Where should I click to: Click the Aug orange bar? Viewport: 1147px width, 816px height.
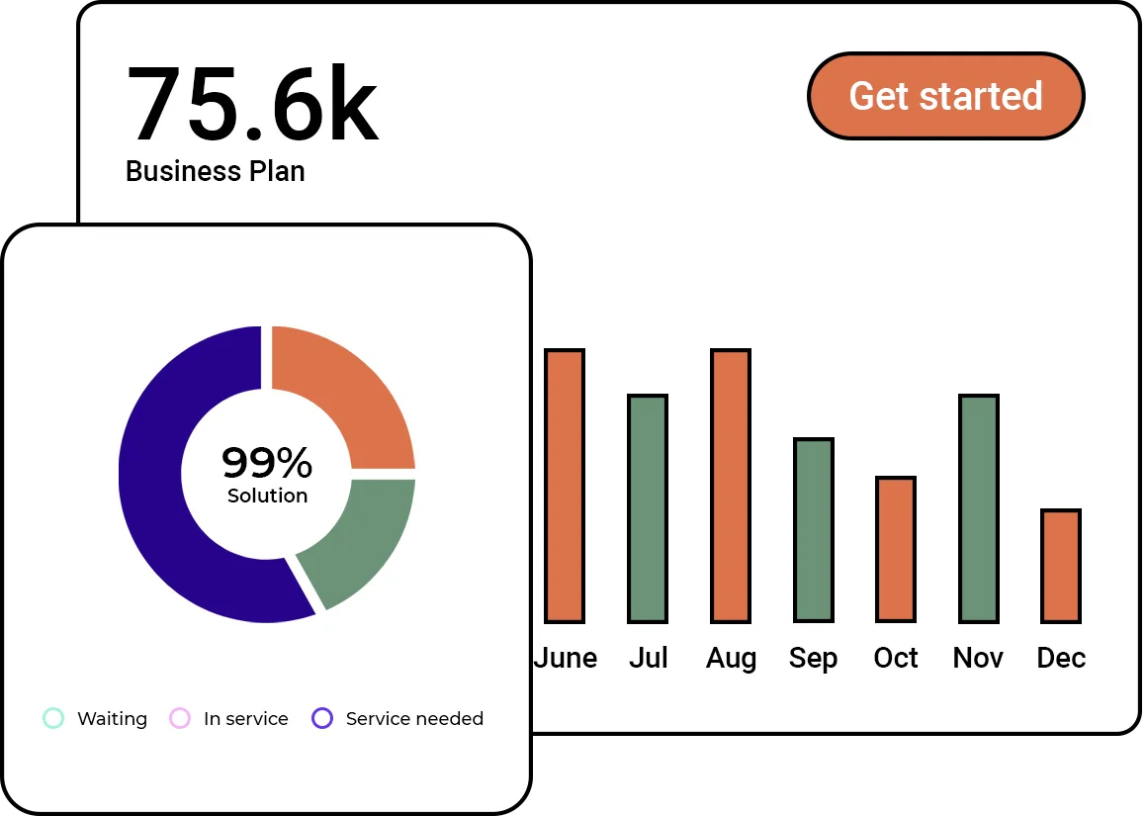pyautogui.click(x=731, y=485)
